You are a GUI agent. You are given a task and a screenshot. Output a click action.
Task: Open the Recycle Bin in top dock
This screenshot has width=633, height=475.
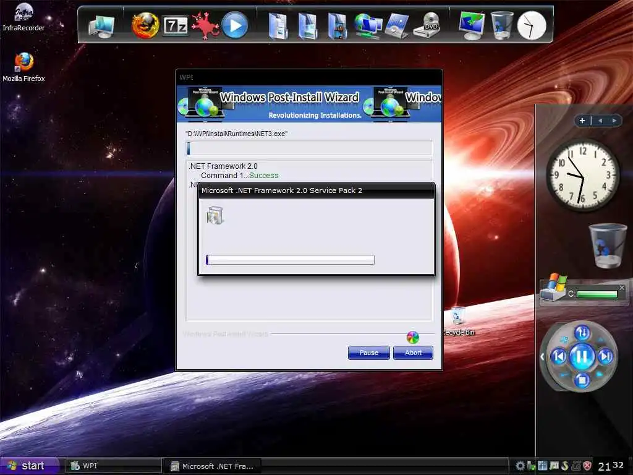pos(502,25)
